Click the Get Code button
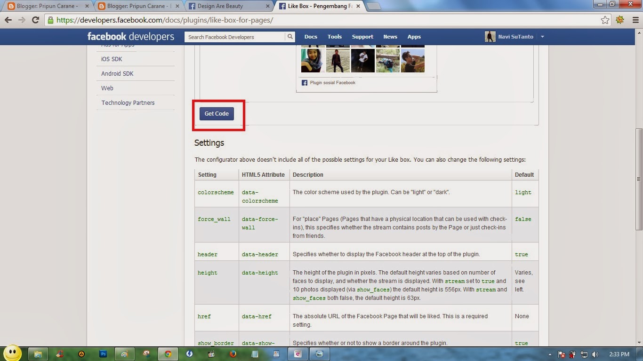 [x=217, y=113]
